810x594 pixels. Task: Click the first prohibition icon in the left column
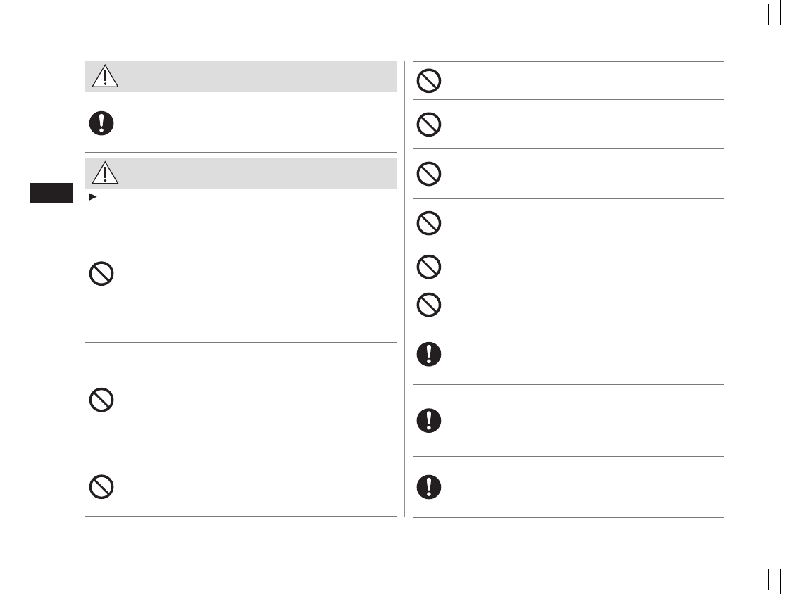102,274
